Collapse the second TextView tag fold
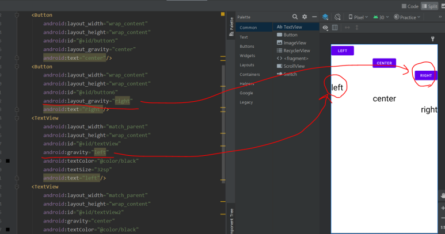Image resolution: width=445 pixels, height=234 pixels. point(17,187)
